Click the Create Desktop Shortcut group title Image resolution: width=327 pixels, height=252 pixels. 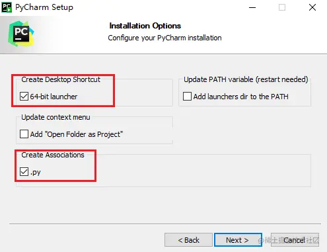[61, 79]
